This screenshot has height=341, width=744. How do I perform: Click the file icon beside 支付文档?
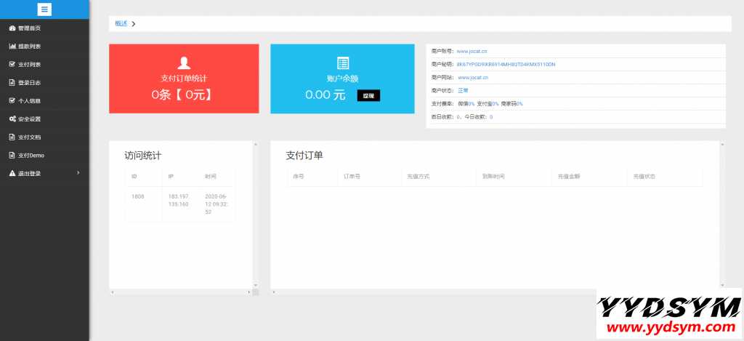point(12,137)
